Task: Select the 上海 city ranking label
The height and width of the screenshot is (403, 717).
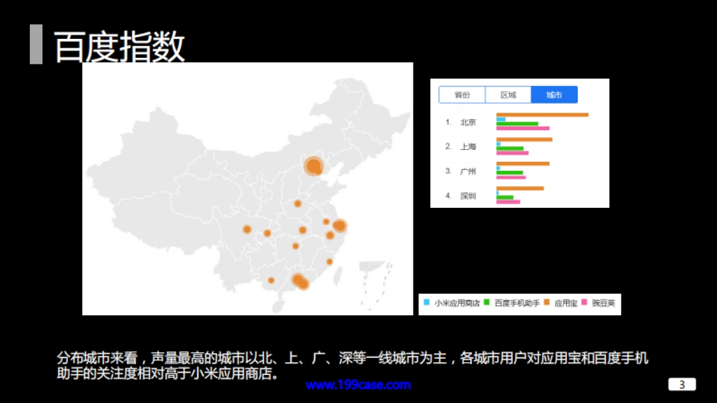Action: coord(468,147)
